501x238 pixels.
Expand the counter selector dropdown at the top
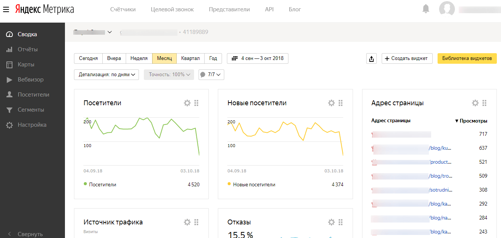click(x=109, y=32)
